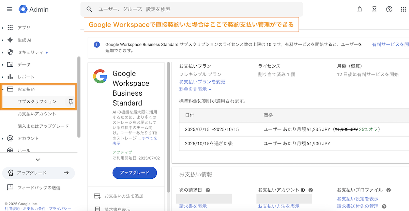Click the info icon in the license banner

click(x=97, y=45)
